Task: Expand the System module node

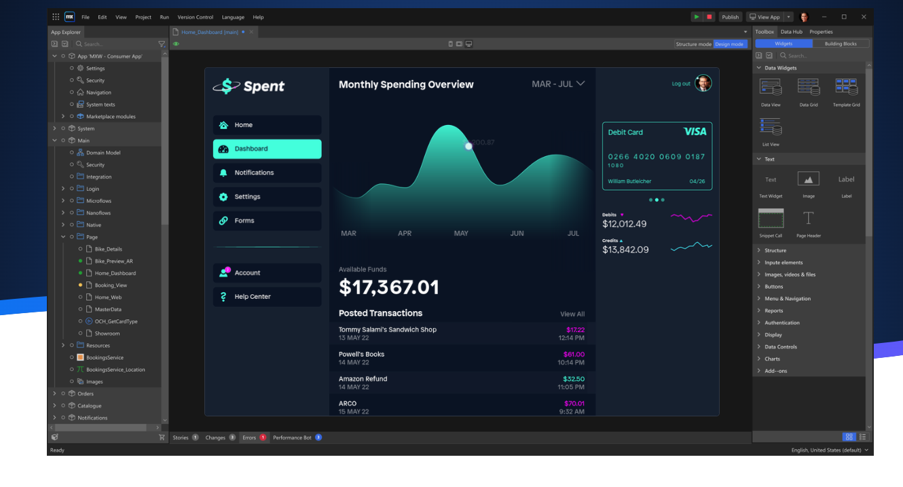Action: 54,128
